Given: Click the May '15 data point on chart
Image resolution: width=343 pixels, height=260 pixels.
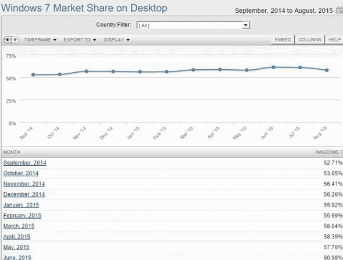Looking at the screenshot, I should click(246, 70).
